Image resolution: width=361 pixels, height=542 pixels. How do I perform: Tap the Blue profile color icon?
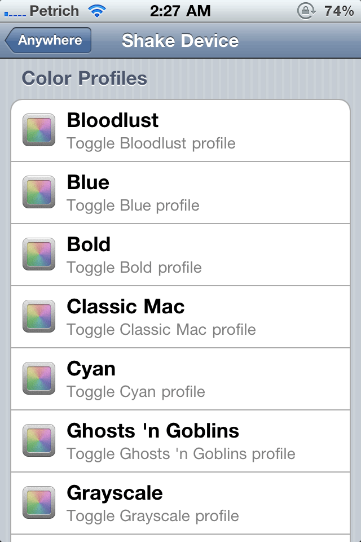39,193
